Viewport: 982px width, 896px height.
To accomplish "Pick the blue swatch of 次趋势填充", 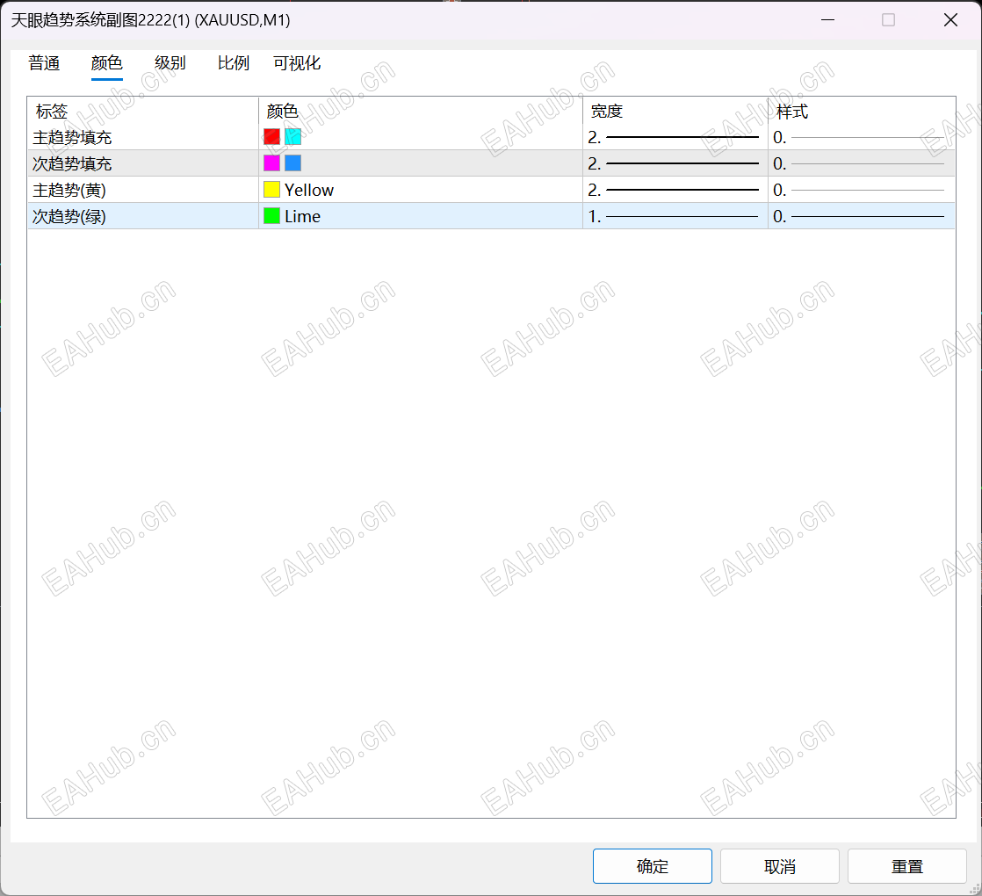I will (293, 163).
